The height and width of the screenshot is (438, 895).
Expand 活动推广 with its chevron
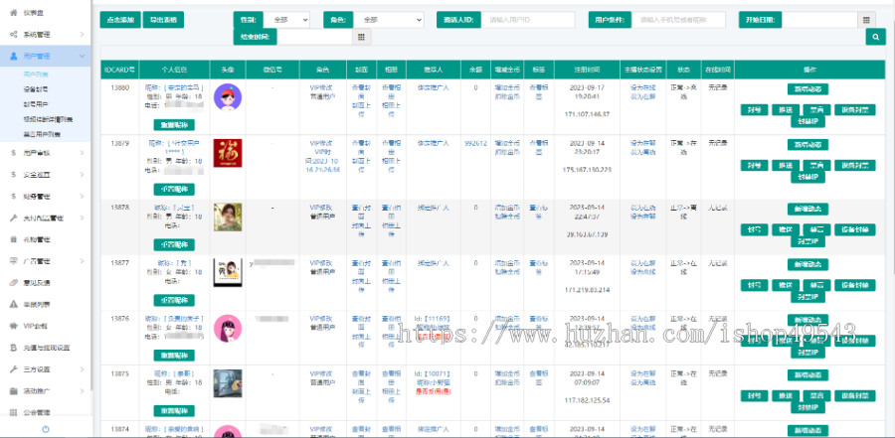(83, 391)
